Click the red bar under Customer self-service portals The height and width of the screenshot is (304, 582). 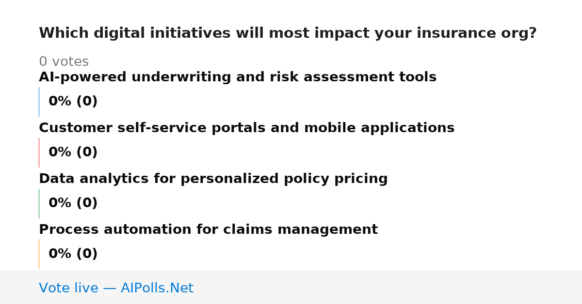point(39,152)
